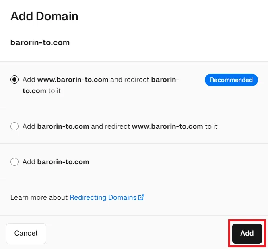Choose the plain 'Add barorin-to.com' radio button
Image resolution: width=268 pixels, height=249 pixels.
[x=14, y=162]
